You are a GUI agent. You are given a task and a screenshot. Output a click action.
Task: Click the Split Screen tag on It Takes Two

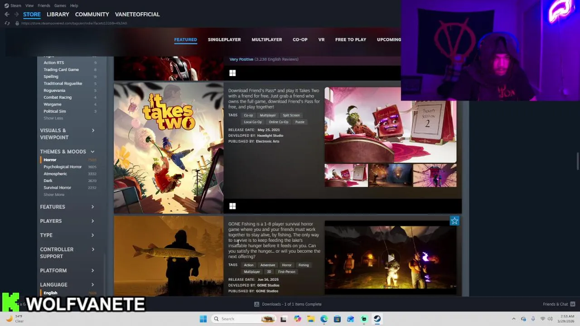(x=291, y=115)
